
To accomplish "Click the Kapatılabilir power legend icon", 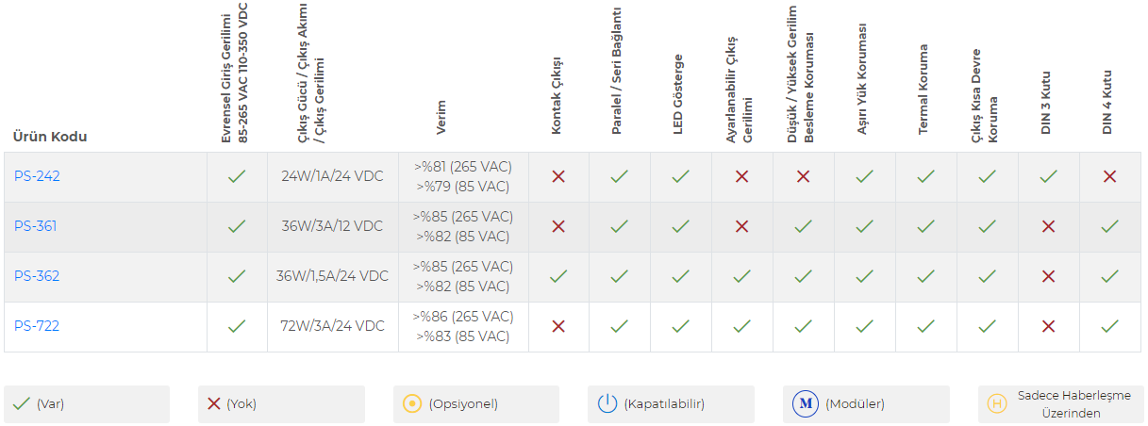I will click(607, 403).
